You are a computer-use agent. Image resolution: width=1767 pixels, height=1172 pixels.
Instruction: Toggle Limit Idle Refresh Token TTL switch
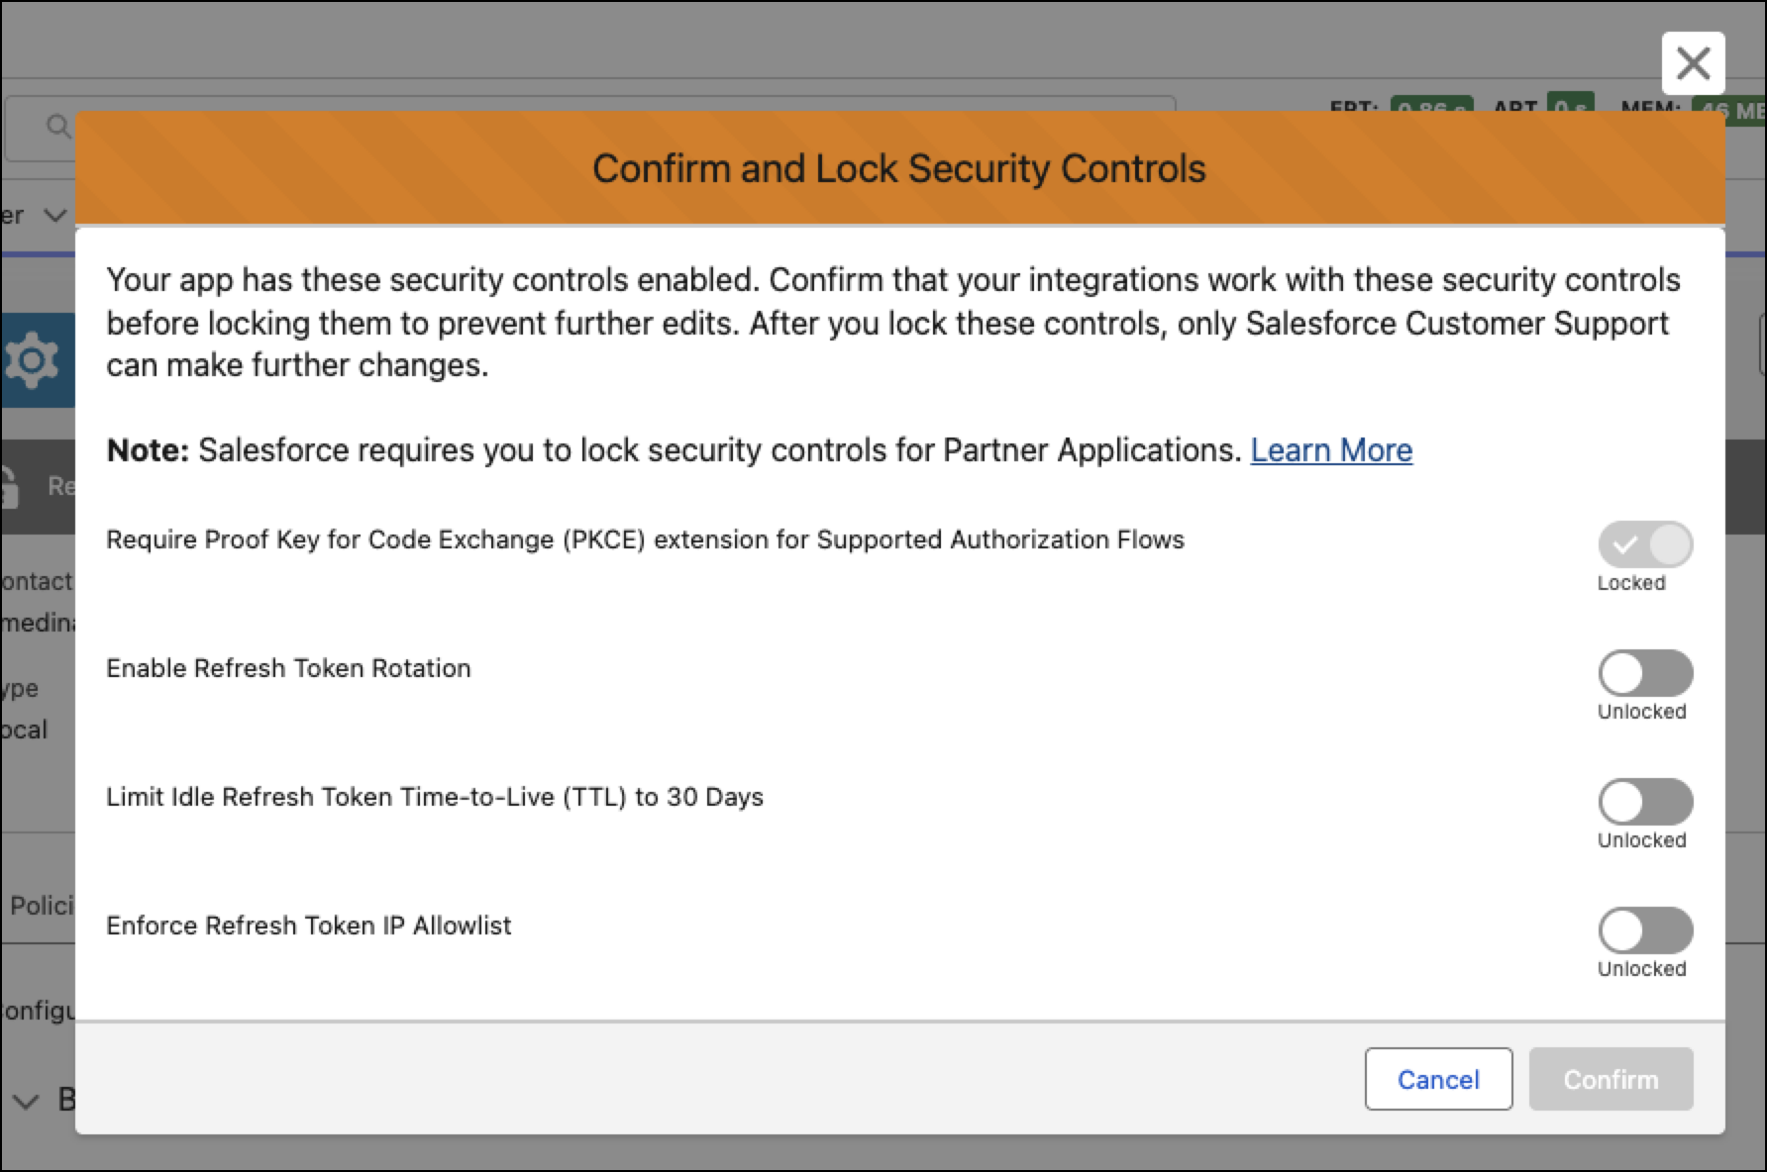(x=1645, y=802)
